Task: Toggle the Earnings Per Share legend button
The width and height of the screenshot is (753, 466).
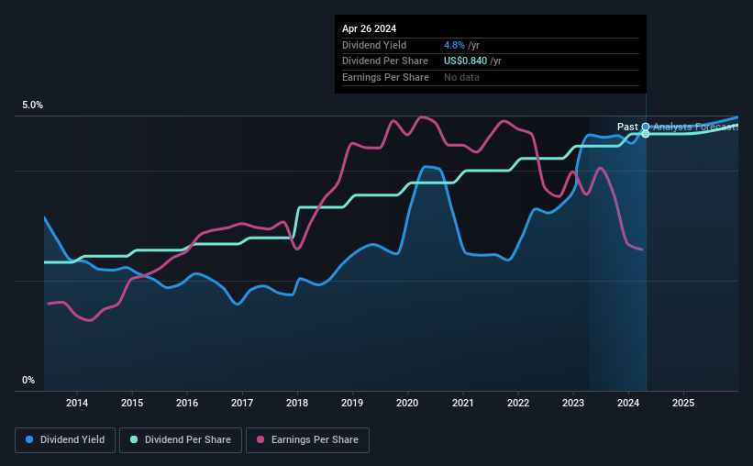Action: 307,440
